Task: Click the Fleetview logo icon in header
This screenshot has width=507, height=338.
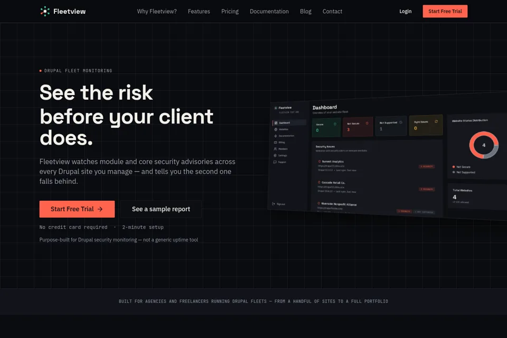Action: tap(45, 11)
